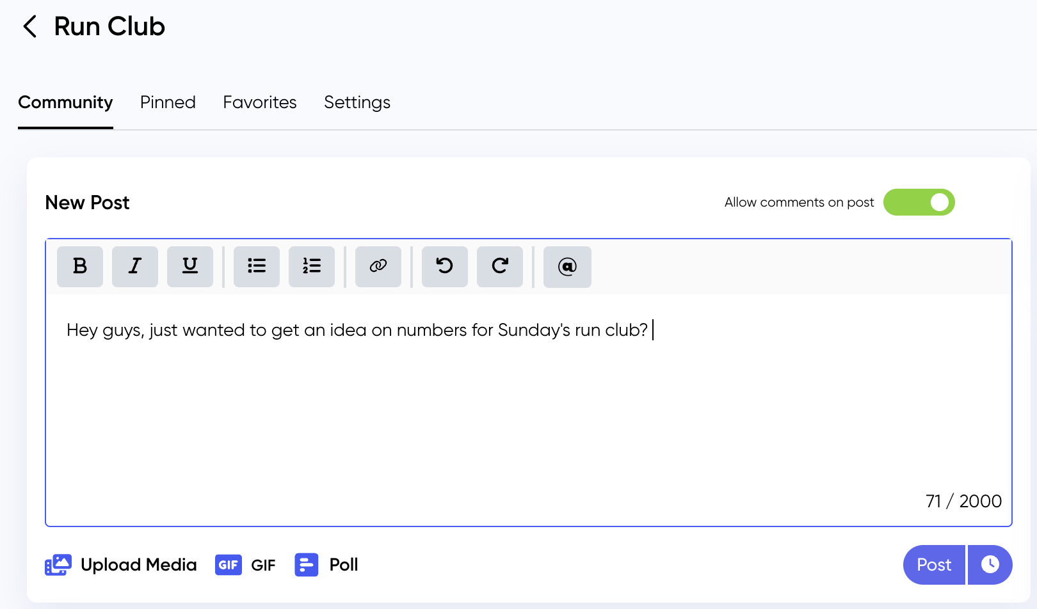The height and width of the screenshot is (609, 1037).
Task: Click the Upload Media icon
Action: [x=58, y=565]
